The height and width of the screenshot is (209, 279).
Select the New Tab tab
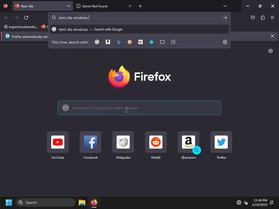43,6
